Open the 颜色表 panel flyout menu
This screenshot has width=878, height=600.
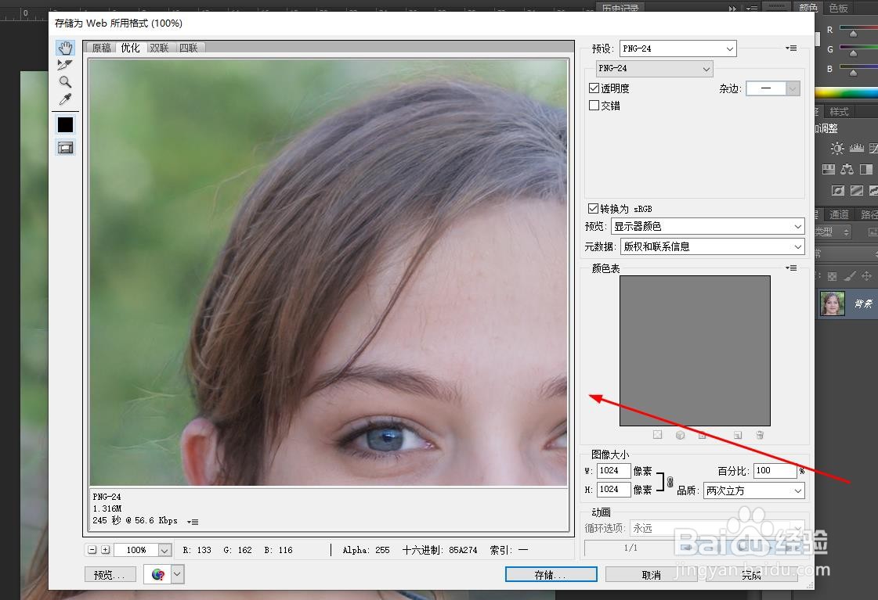(x=791, y=268)
